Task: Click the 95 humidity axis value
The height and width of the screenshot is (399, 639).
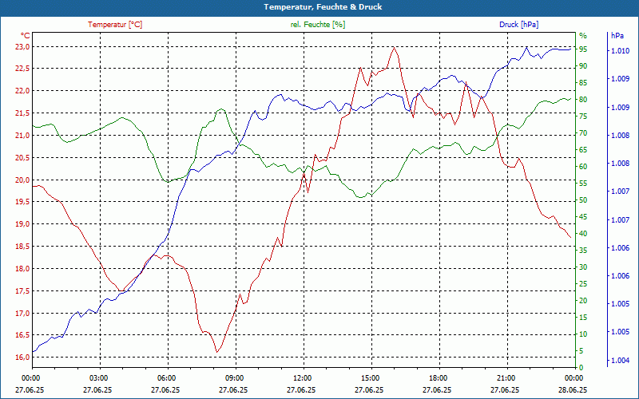Action: (583, 49)
